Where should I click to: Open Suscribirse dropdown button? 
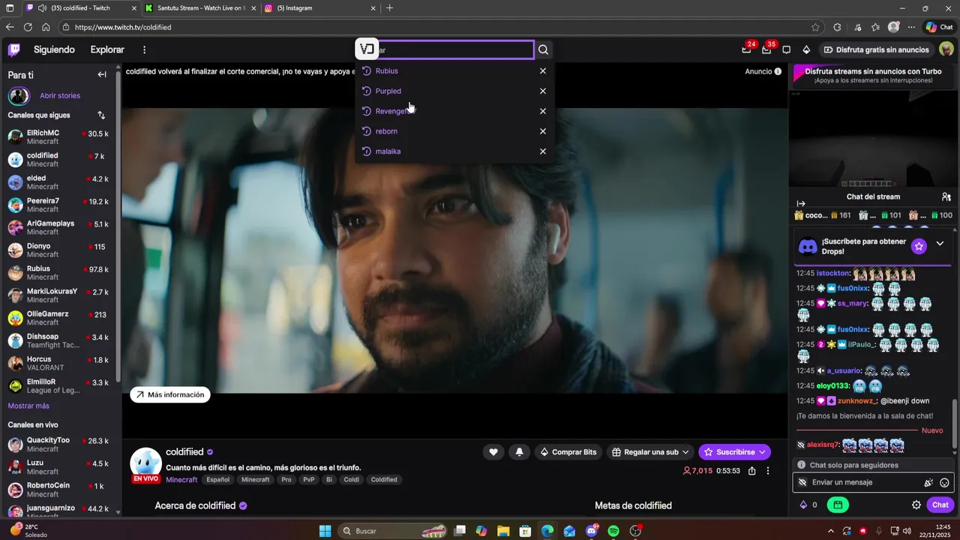(x=734, y=451)
